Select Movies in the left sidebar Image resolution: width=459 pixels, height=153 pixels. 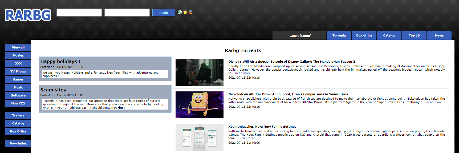[x=18, y=55]
